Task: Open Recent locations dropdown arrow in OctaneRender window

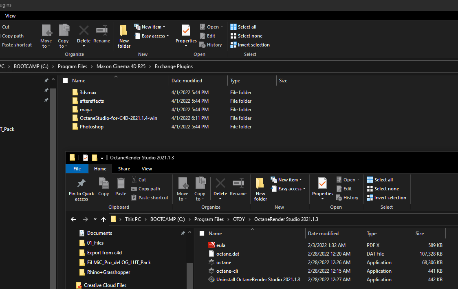Action: pos(95,219)
